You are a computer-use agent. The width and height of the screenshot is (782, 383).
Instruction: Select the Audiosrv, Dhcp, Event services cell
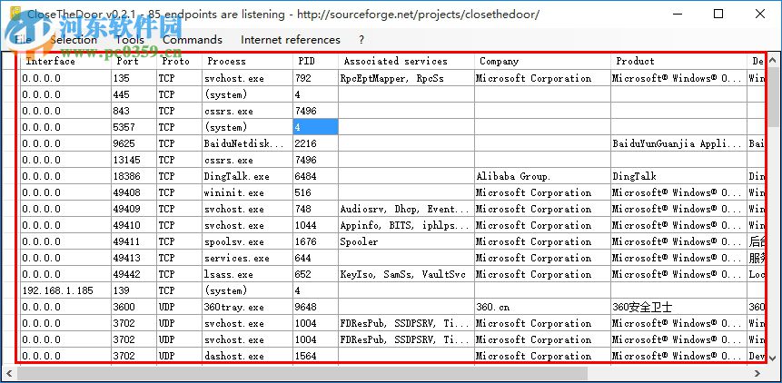[x=406, y=209]
